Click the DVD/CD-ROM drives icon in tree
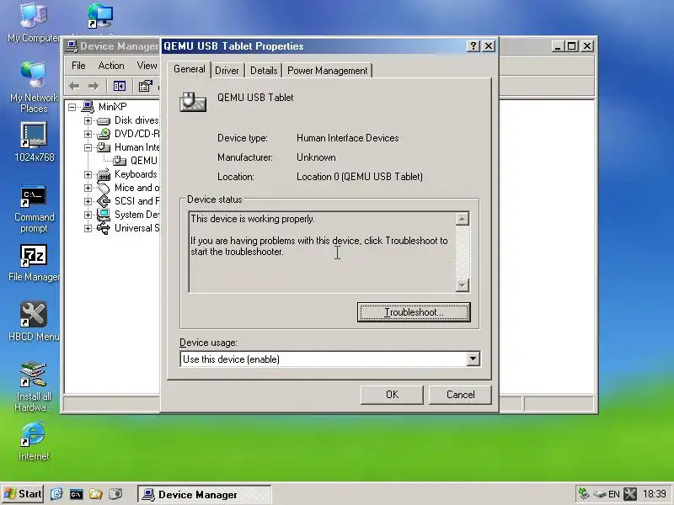This screenshot has height=505, width=674. tap(103, 134)
